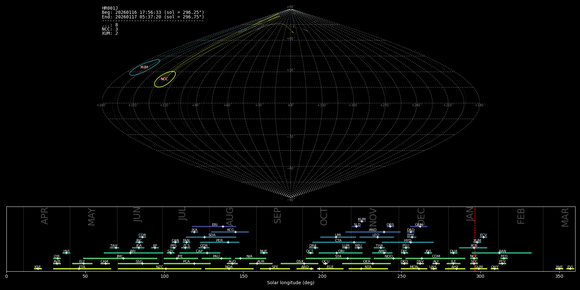Click the PER peak marker cross
Image resolution: width=580 pixels, height=290 pixels.
pos(228,242)
